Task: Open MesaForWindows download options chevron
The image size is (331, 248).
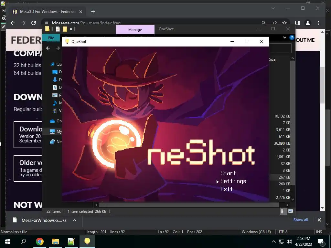Action: (75, 220)
